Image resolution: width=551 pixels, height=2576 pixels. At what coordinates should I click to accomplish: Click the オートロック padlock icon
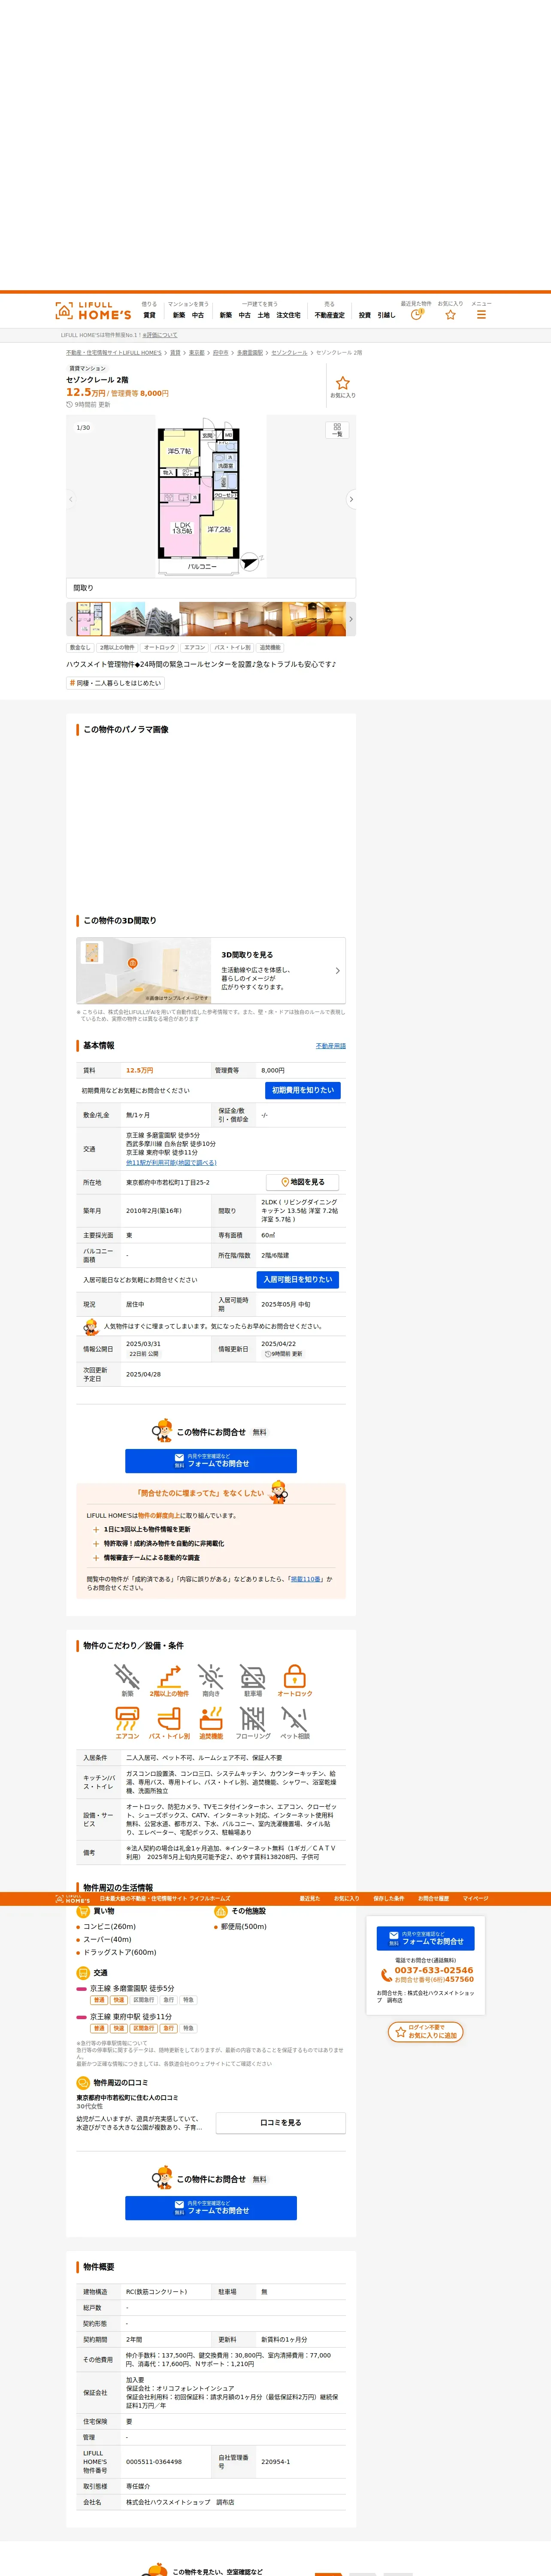pyautogui.click(x=295, y=1676)
